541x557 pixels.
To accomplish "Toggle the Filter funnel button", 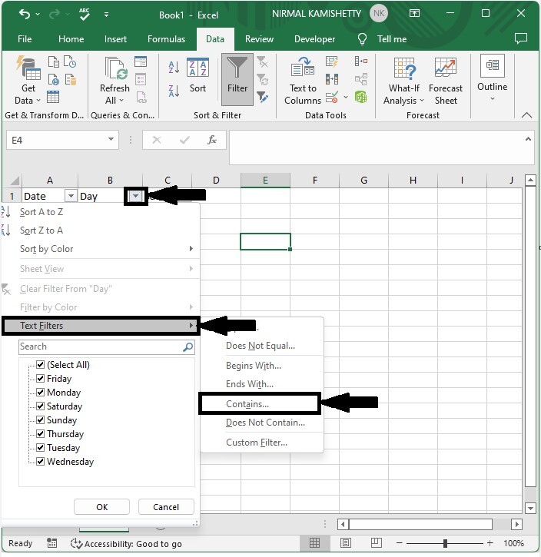I will pyautogui.click(x=237, y=79).
